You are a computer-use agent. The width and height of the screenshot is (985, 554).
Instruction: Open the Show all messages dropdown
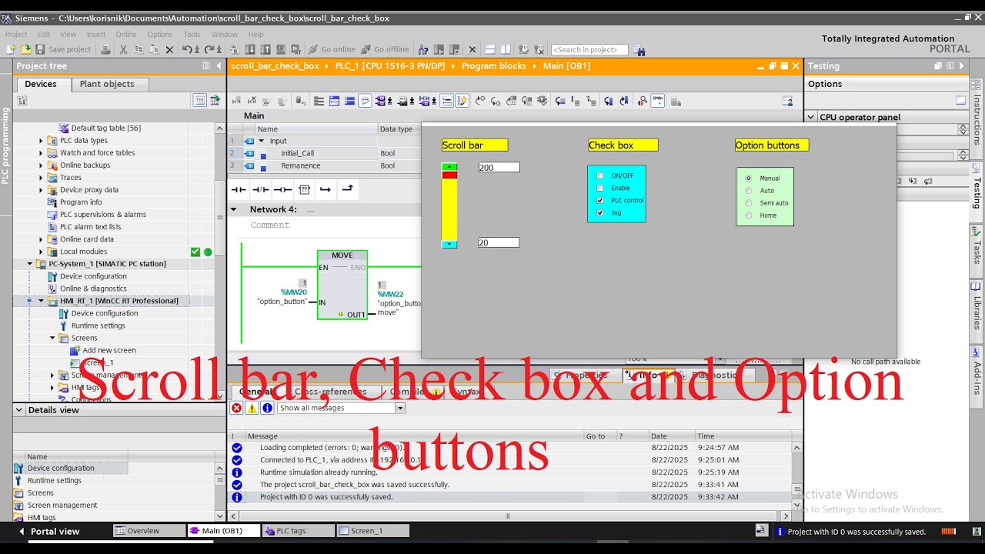[400, 408]
